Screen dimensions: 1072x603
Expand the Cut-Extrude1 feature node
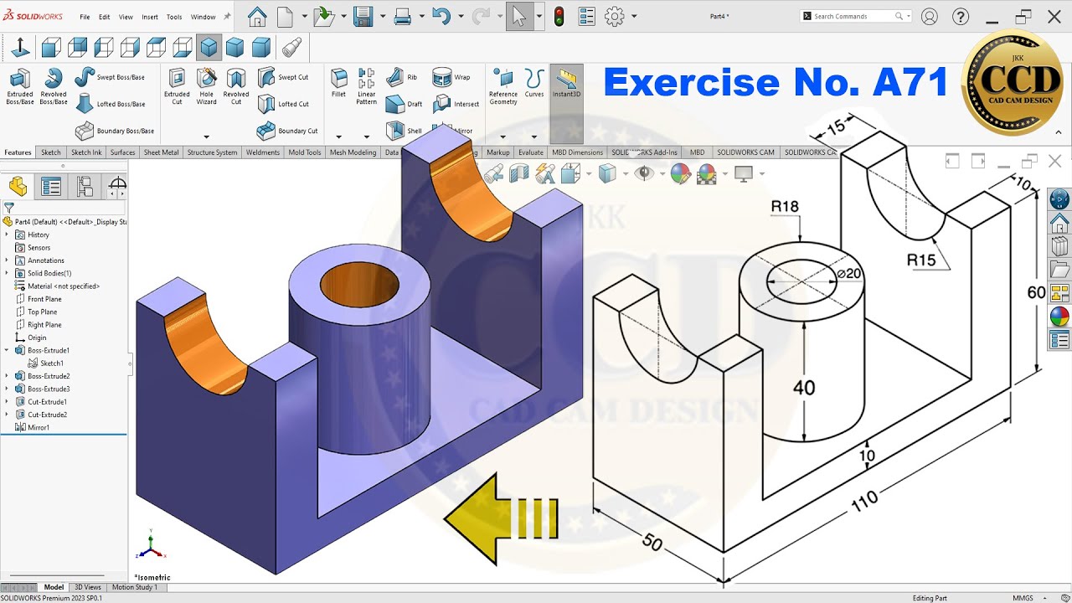[7, 402]
